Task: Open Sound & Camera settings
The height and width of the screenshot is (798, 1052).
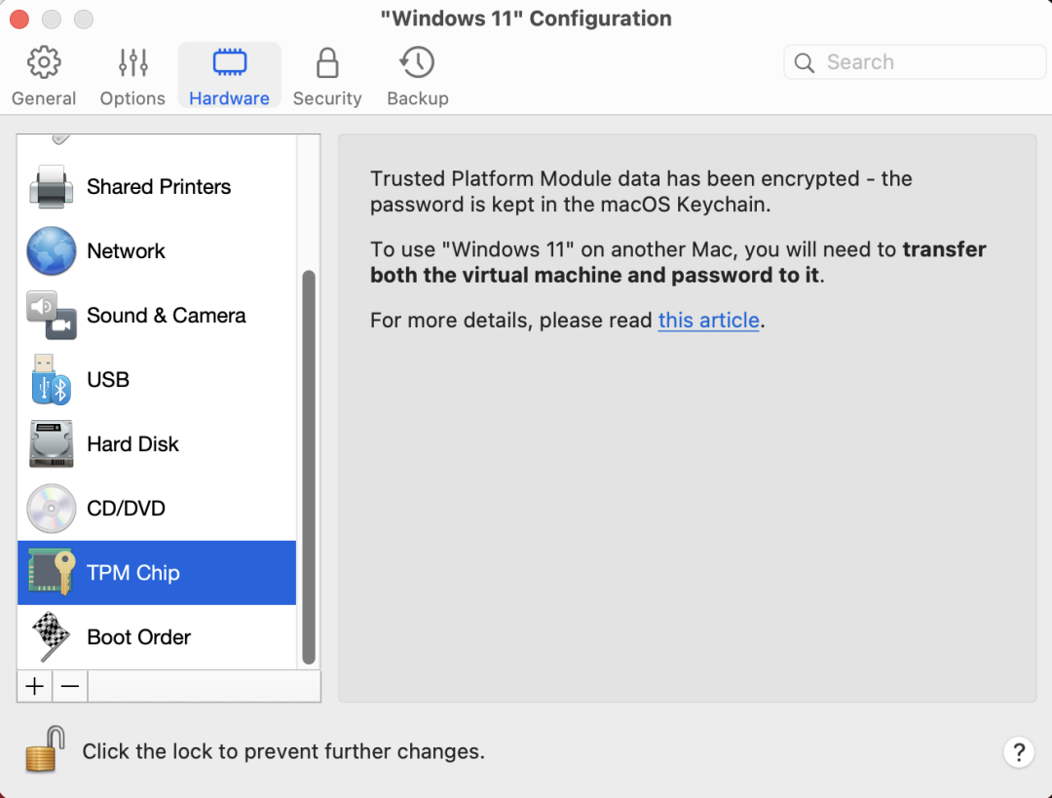Action: pos(156,316)
